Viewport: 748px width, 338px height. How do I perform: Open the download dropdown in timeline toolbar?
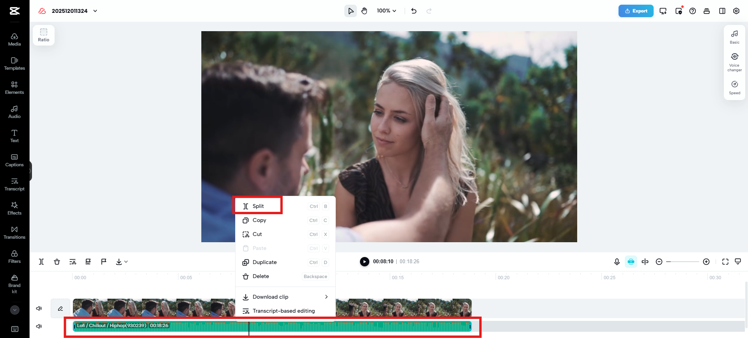pos(122,262)
